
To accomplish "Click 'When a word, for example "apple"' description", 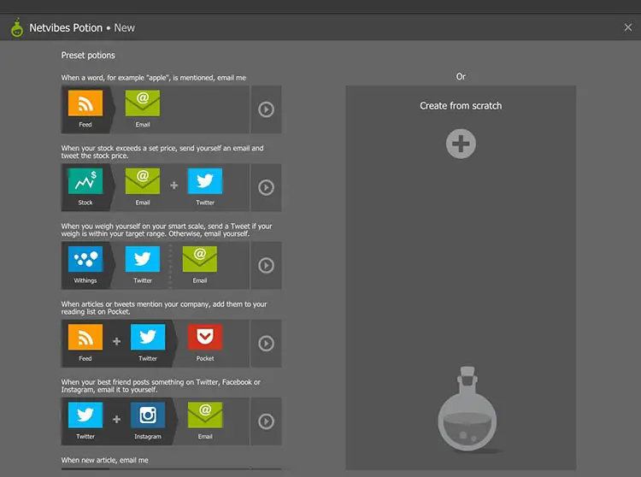I will click(153, 78).
